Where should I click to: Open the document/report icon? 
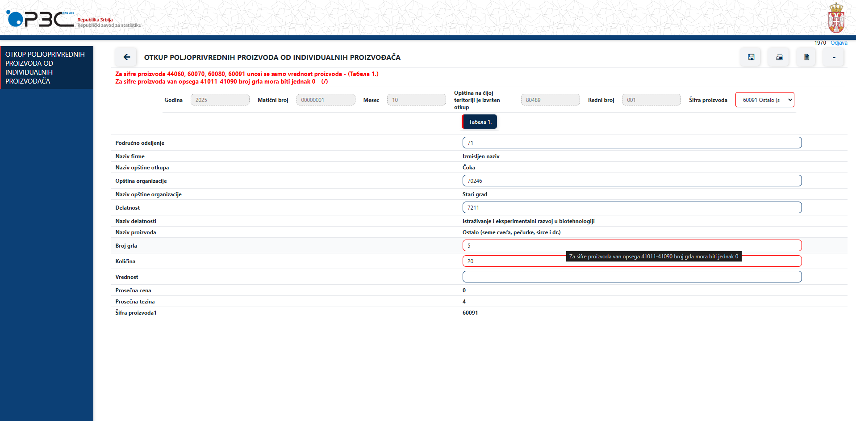click(x=806, y=57)
